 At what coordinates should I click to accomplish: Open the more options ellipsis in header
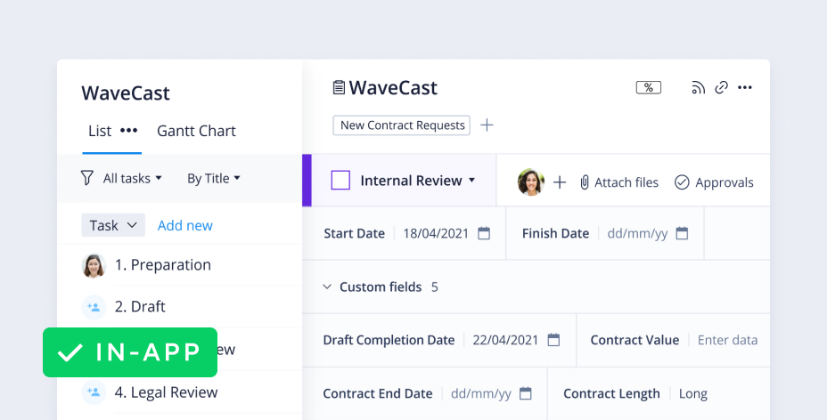pyautogui.click(x=746, y=87)
